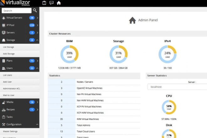Screen dimensions: 207x138
Task: Click the Media sidebar icon
Action: point(4,102)
